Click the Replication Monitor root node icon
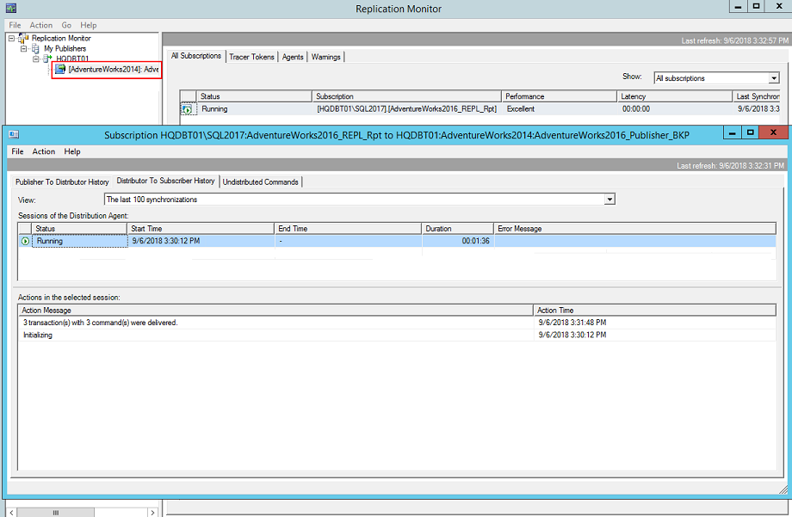This screenshot has height=517, width=792. [x=22, y=39]
